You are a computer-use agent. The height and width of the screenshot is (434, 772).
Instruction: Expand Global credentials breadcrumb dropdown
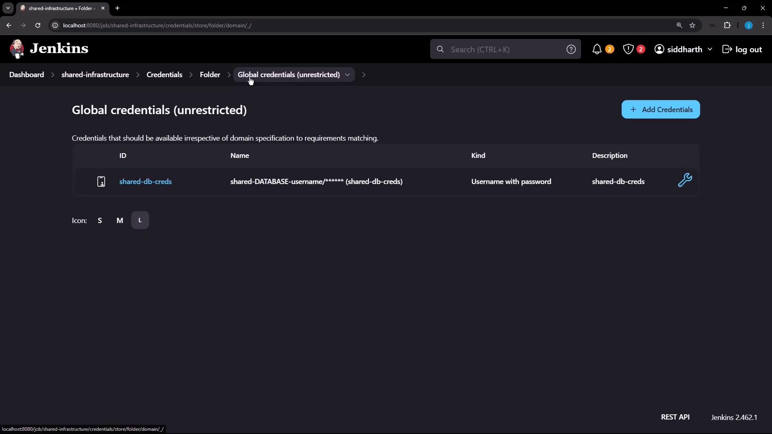pos(347,75)
